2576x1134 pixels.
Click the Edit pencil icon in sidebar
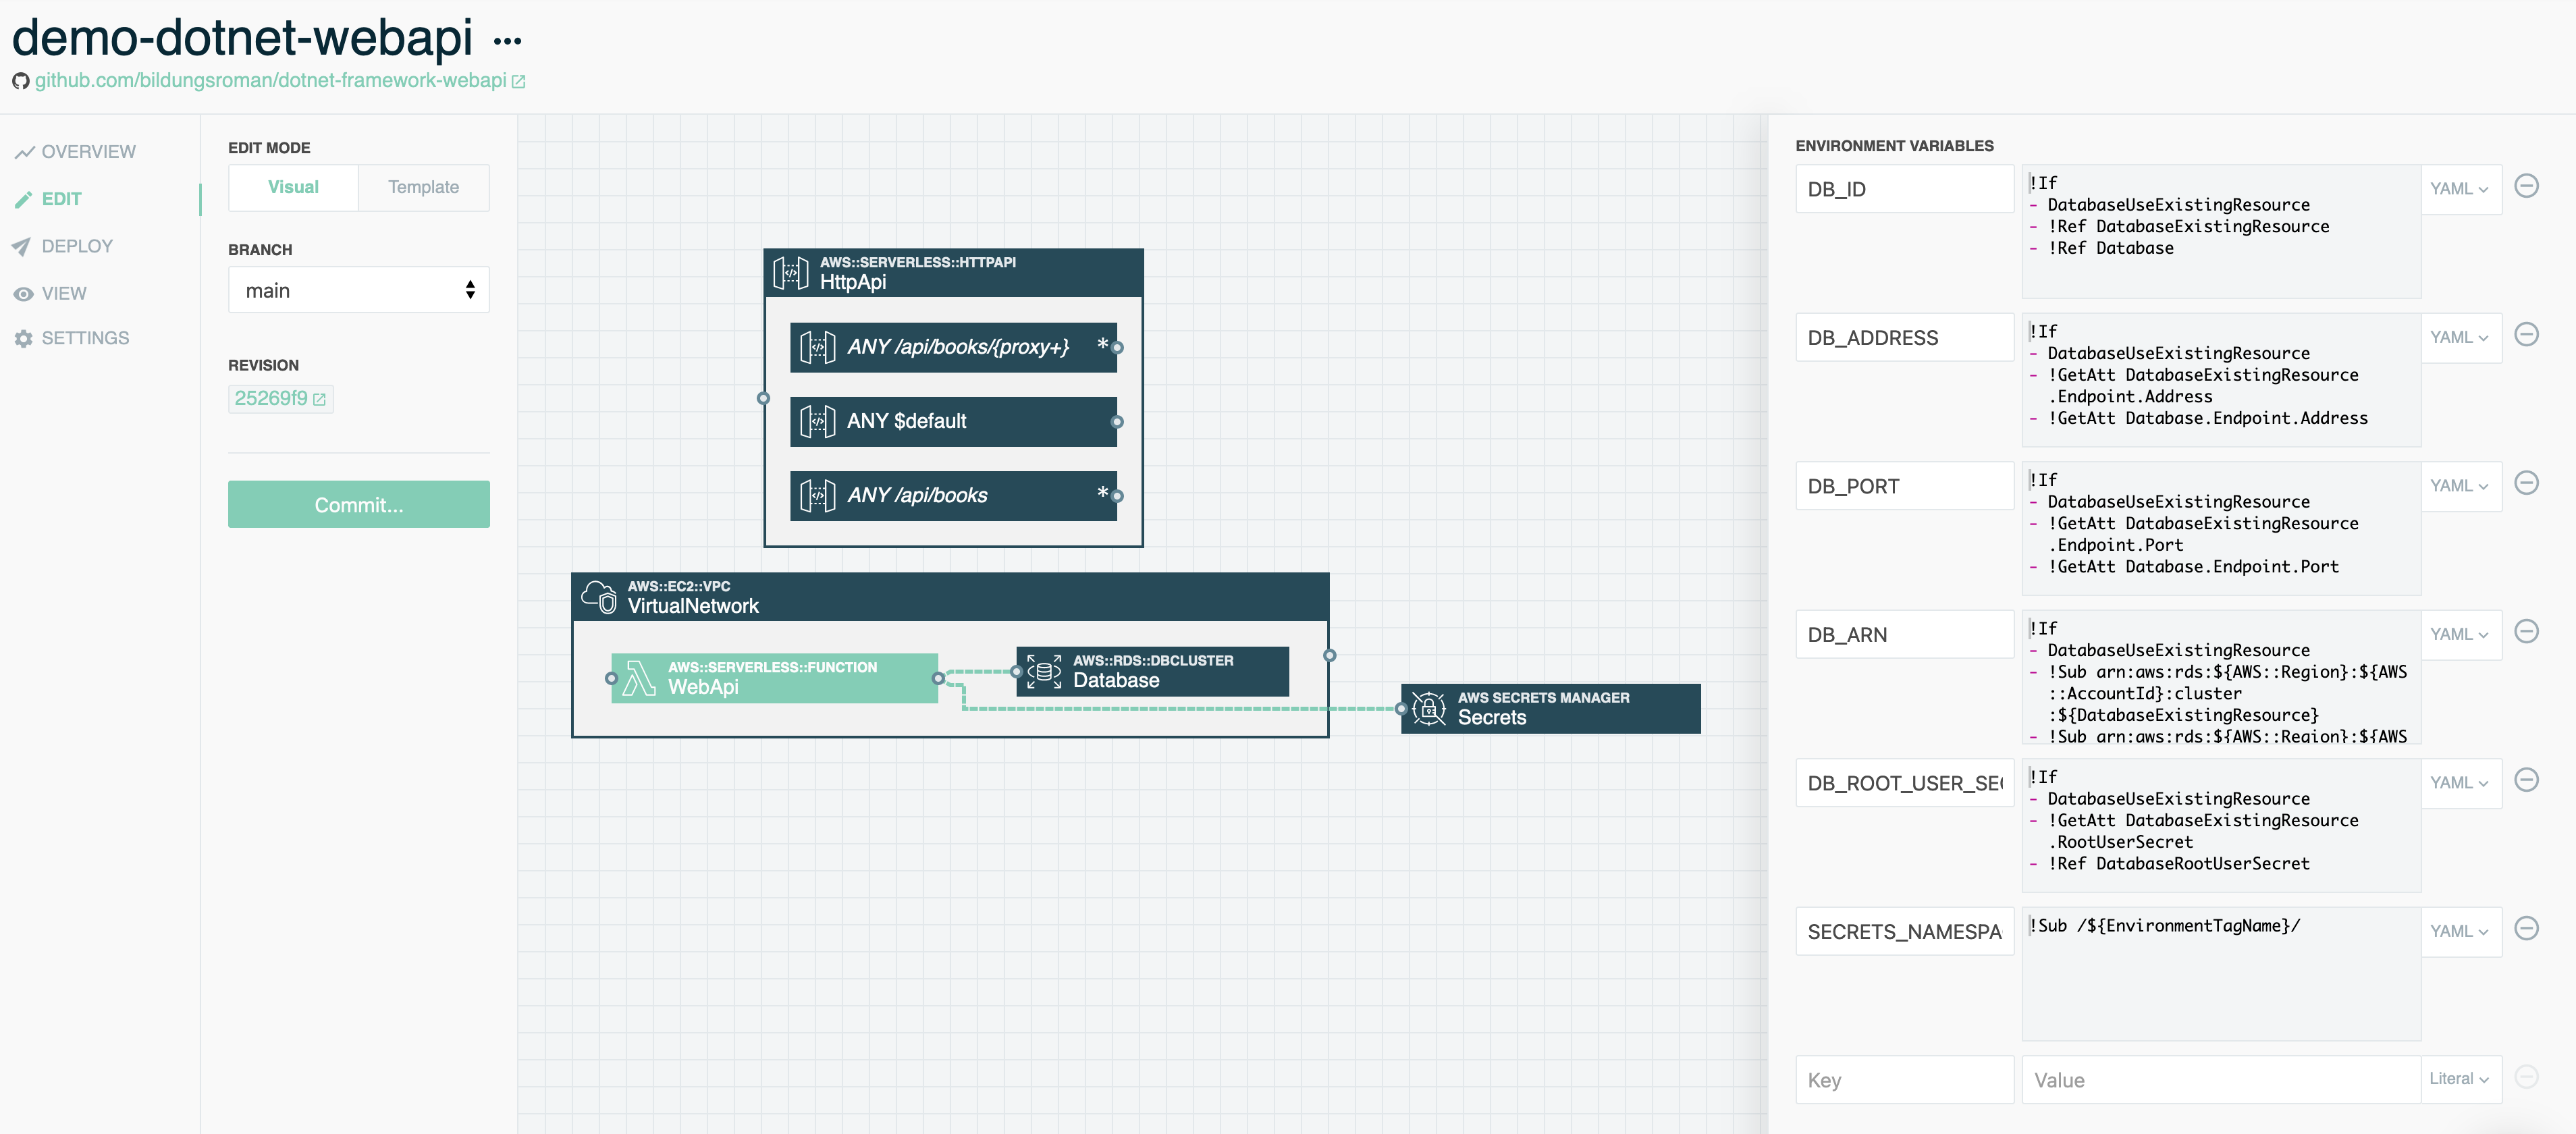(24, 200)
